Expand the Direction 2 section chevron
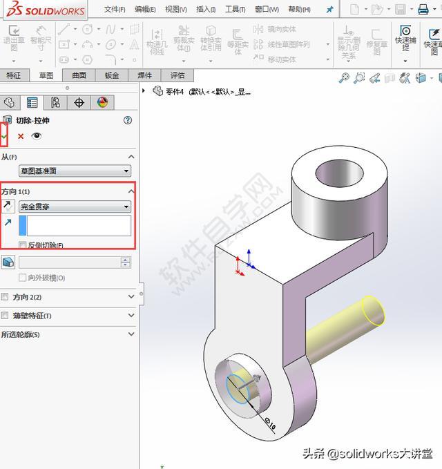 coord(131,296)
